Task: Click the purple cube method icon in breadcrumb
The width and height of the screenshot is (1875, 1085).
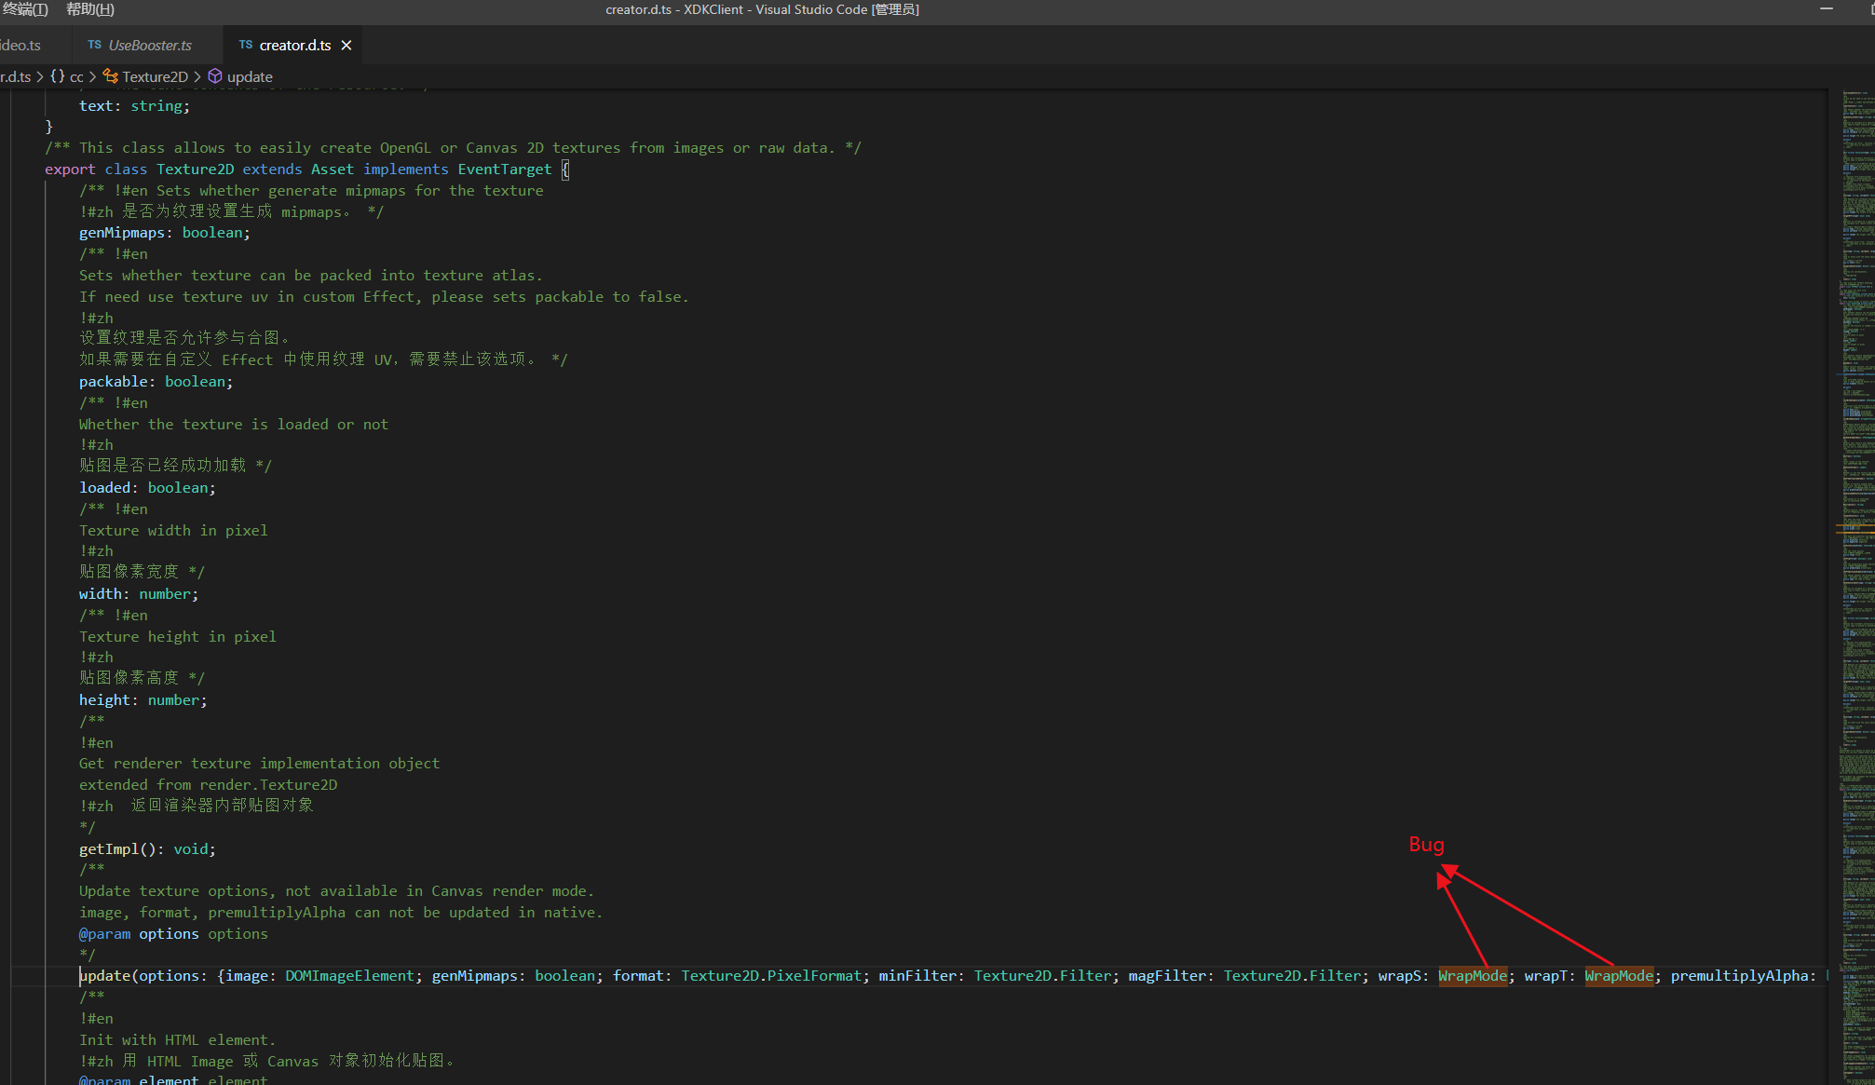Action: click(215, 76)
